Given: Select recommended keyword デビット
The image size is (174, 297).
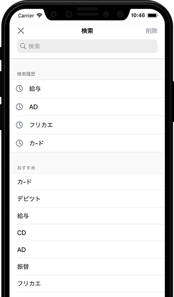Looking at the screenshot, I should [x=87, y=199].
